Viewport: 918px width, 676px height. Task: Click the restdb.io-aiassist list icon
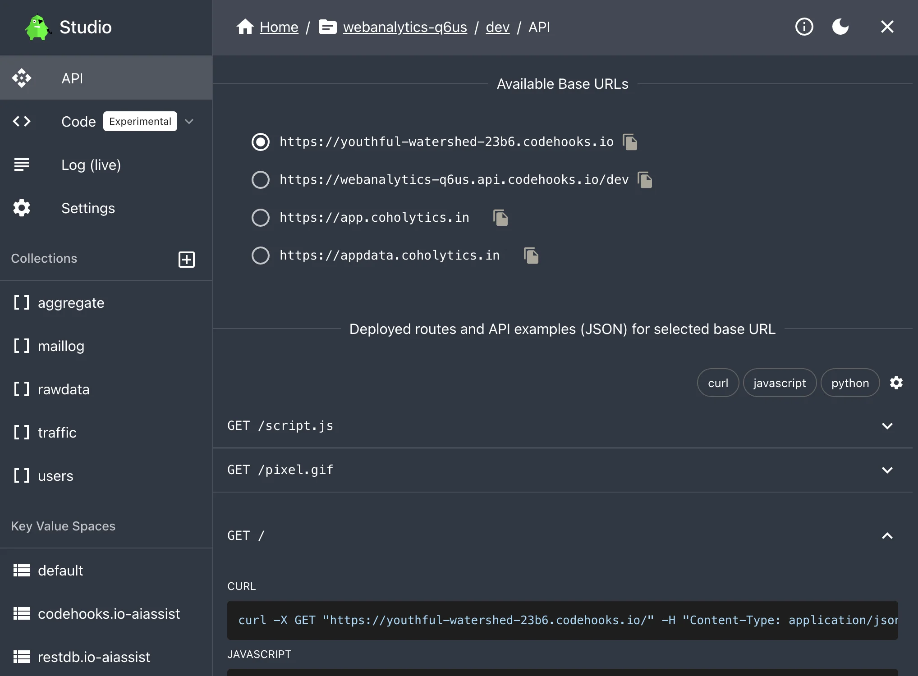pyautogui.click(x=22, y=657)
